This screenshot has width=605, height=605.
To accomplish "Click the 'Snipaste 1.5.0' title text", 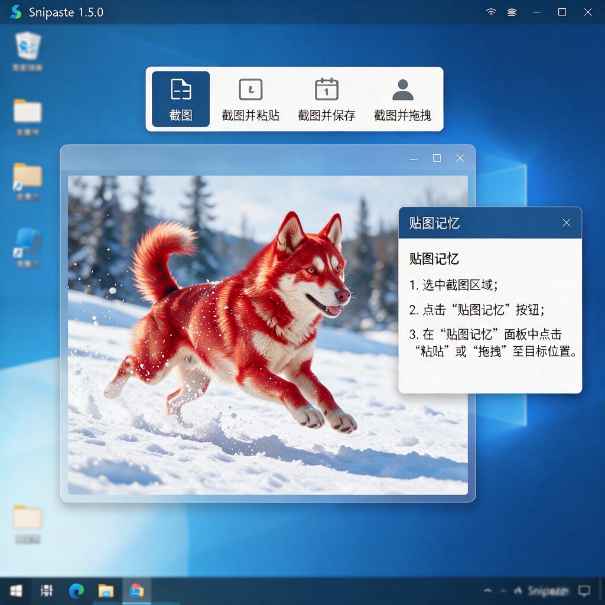I will pyautogui.click(x=66, y=12).
